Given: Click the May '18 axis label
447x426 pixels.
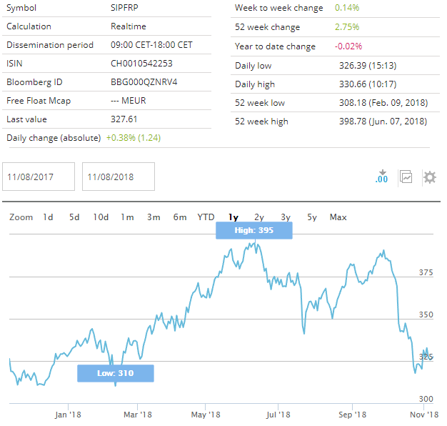Looking at the screenshot, I should [x=206, y=415].
